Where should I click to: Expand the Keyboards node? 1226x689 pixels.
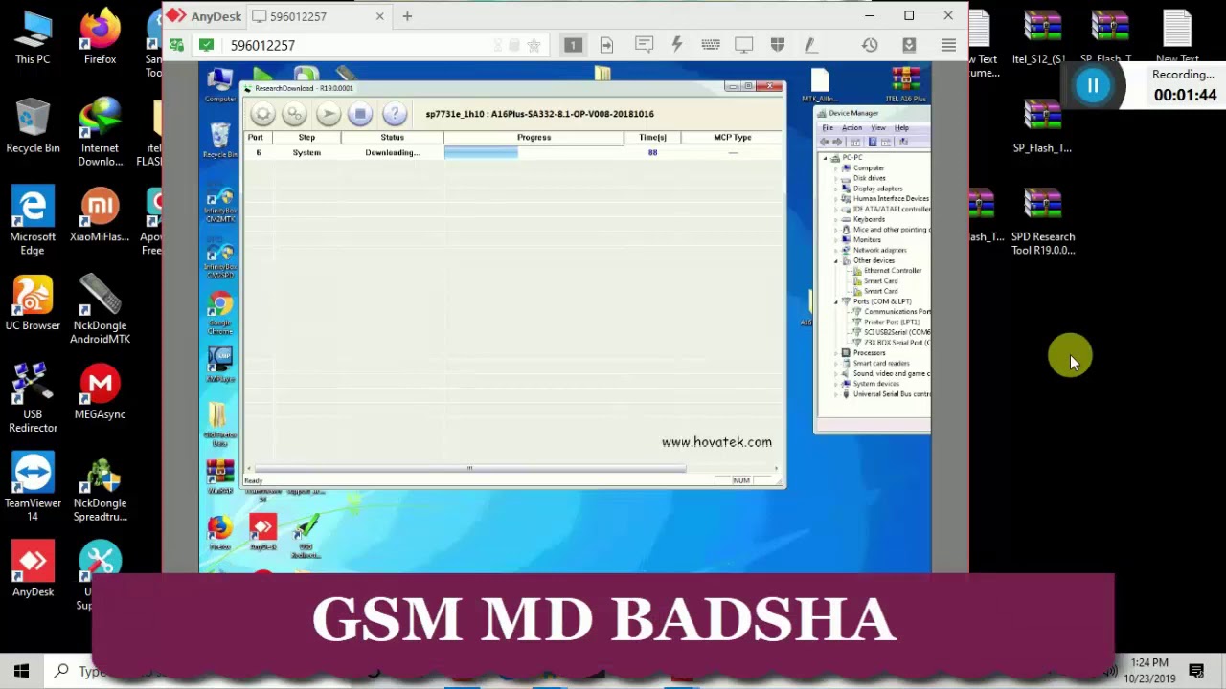(x=836, y=219)
